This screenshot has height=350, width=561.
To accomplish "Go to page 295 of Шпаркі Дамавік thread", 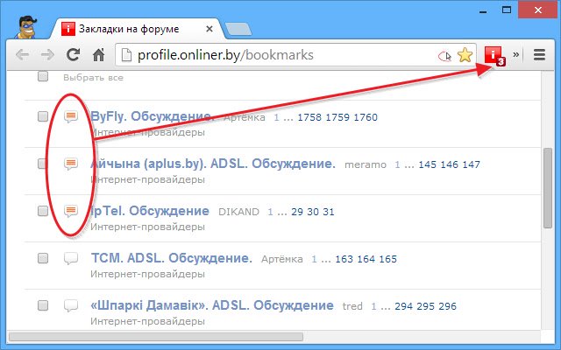I will [425, 306].
